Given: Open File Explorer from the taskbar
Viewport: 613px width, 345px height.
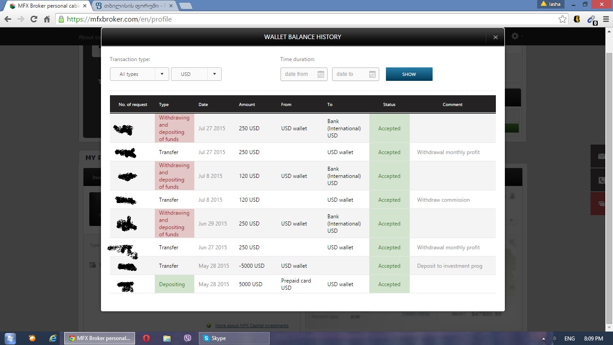Looking at the screenshot, I should [167, 338].
